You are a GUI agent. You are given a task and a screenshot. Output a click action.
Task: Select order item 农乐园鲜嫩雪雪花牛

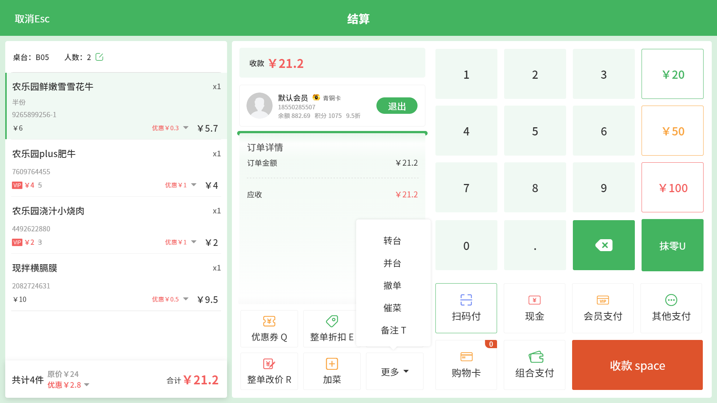pyautogui.click(x=116, y=106)
